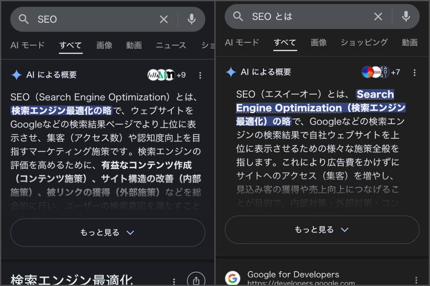Screen dimensions: 430x286
Task: Open 動画 tab in left panel
Action: pyautogui.click(x=134, y=45)
